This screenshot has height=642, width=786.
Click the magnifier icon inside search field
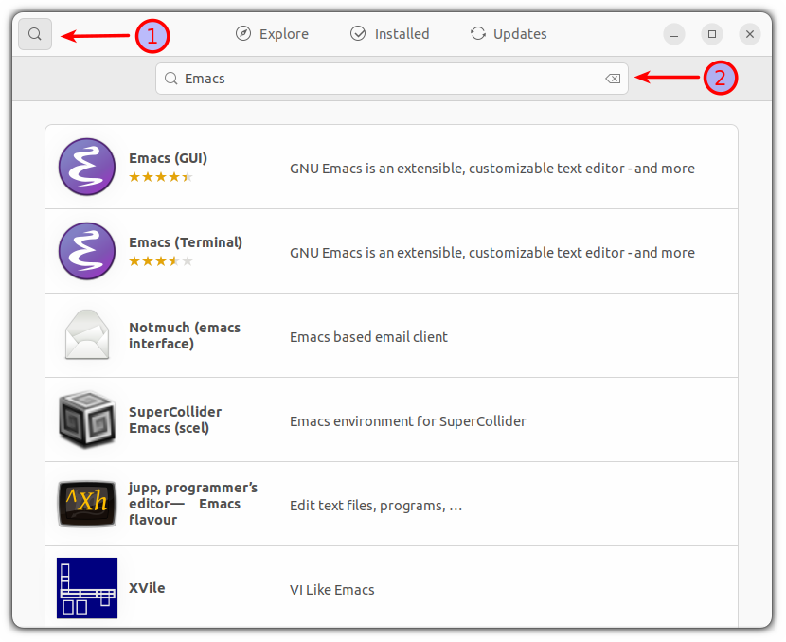pyautogui.click(x=171, y=79)
